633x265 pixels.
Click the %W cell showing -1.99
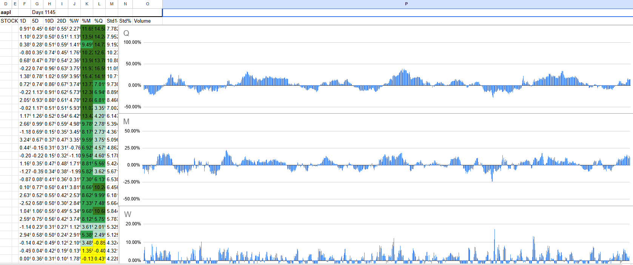[x=74, y=171]
